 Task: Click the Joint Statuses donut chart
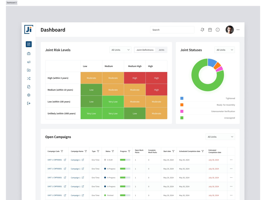tap(208, 75)
